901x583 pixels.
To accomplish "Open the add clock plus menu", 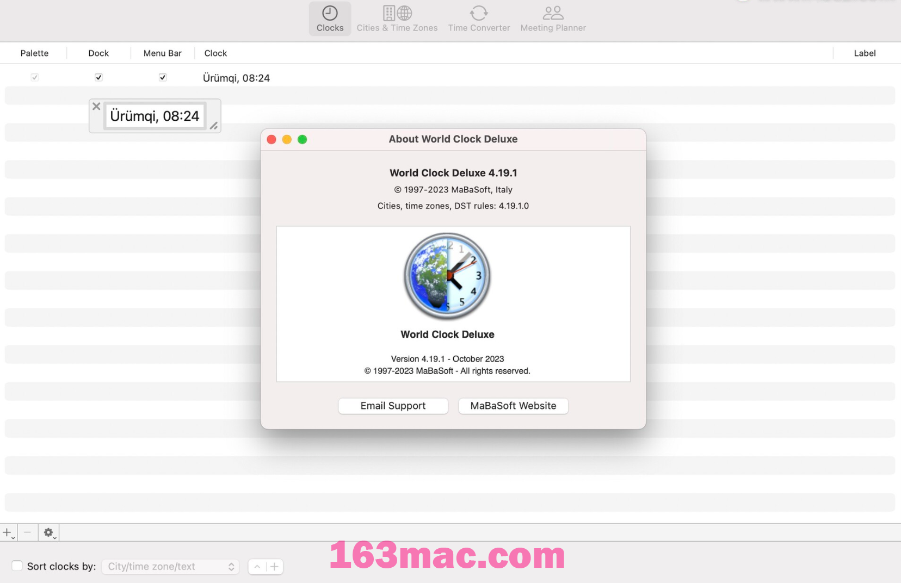I will pos(8,533).
